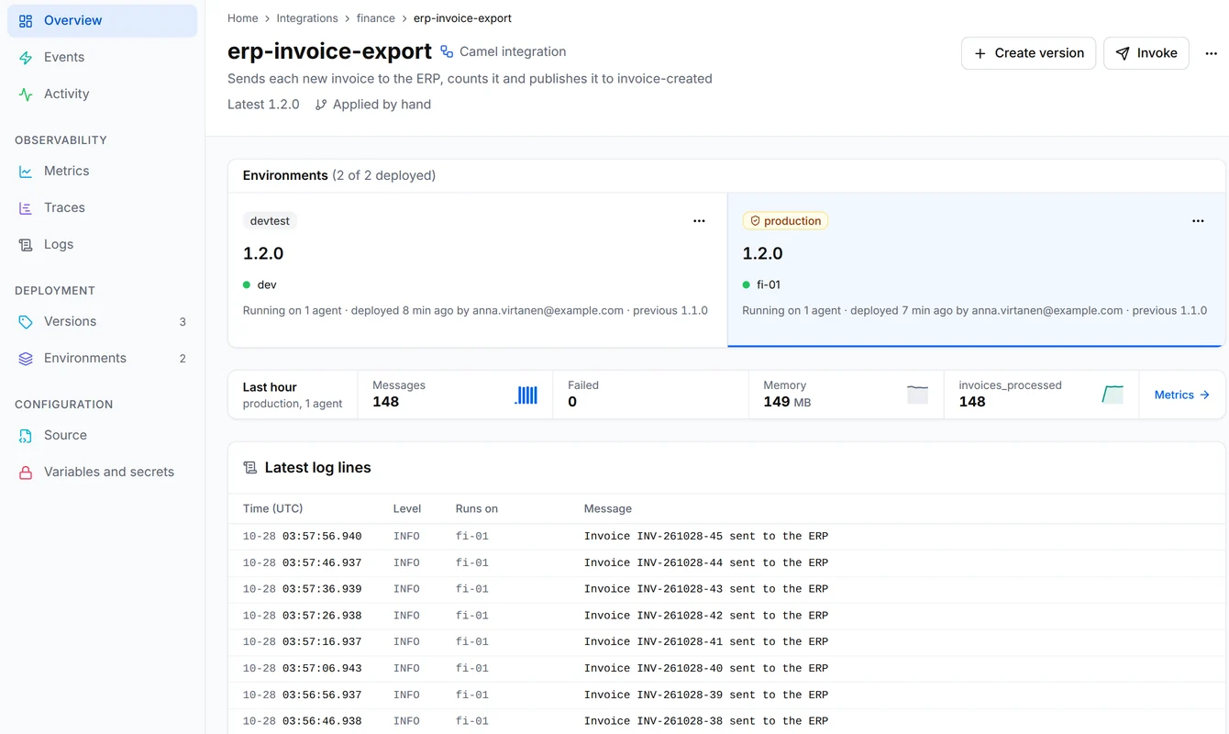Select the devtest environment badge
The image size is (1229, 734).
[270, 221]
